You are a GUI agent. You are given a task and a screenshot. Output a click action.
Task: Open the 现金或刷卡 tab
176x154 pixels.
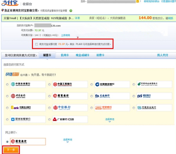point(82,55)
